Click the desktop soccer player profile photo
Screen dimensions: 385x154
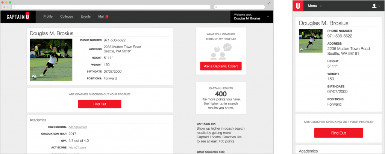tap(45, 60)
